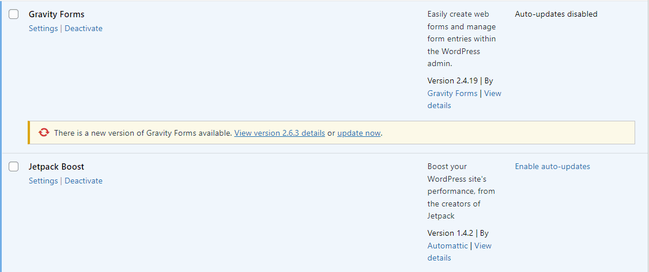Open Jetpack Boost Settings link
This screenshot has width=649, height=272.
(43, 181)
